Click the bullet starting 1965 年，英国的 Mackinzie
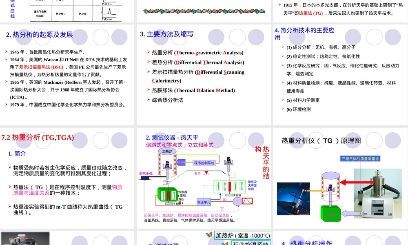Viewport: 408px width, 245px height. [69, 89]
